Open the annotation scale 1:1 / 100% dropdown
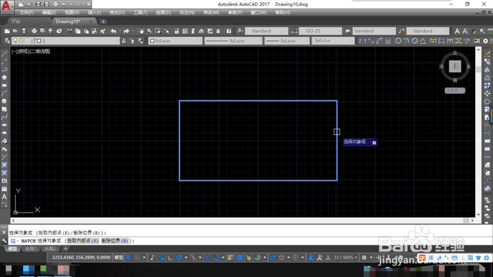The width and height of the screenshot is (493, 277). (346, 257)
